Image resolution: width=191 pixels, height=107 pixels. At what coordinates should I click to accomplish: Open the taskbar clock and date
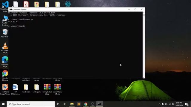point(179,104)
